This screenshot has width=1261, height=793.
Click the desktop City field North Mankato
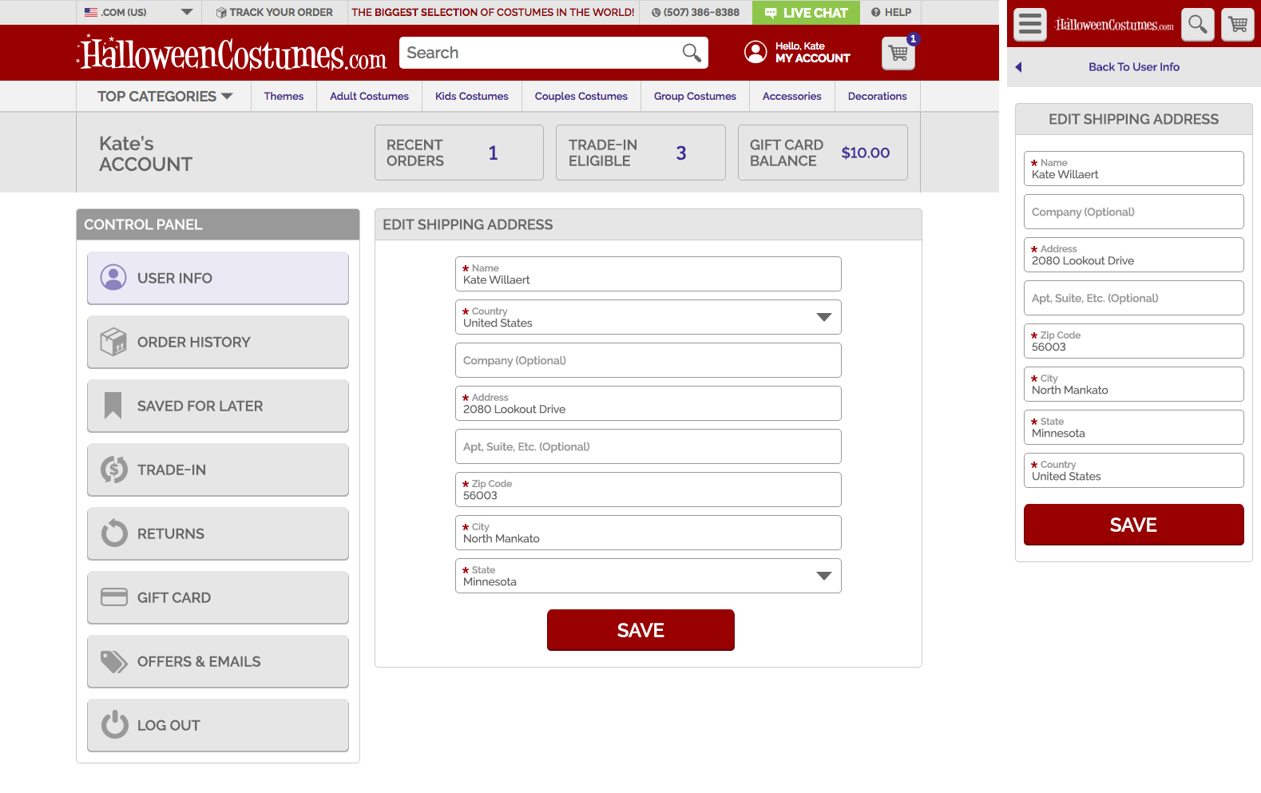click(648, 533)
